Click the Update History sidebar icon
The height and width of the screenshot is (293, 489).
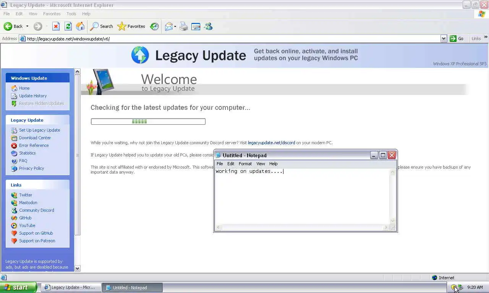pyautogui.click(x=14, y=96)
